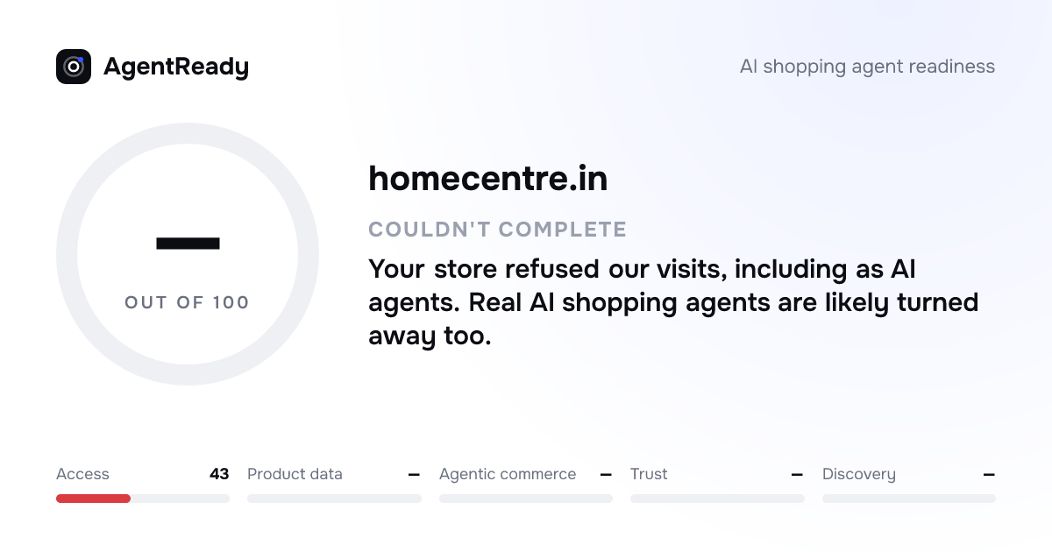1052x552 pixels.
Task: Click the red Access progress bar
Action: pyautogui.click(x=93, y=499)
